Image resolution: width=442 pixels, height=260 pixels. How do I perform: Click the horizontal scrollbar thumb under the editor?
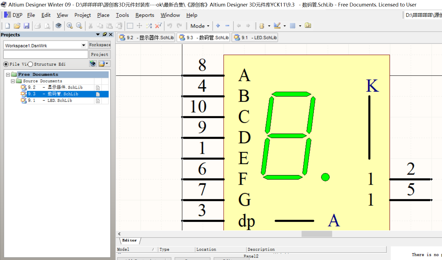tap(317, 234)
